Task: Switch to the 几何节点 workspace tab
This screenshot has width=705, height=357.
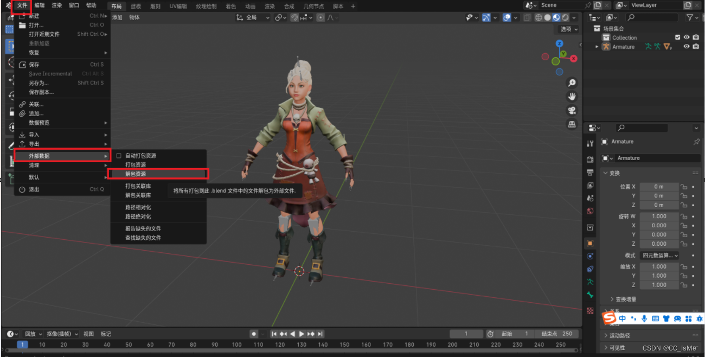Action: (x=314, y=6)
